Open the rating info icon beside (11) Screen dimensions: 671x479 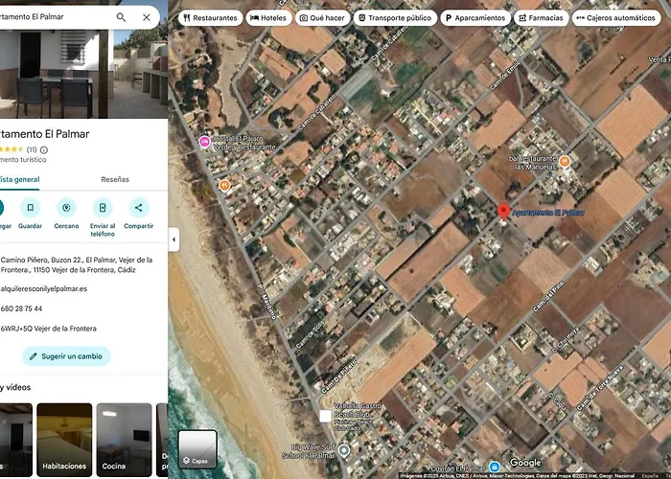44,149
